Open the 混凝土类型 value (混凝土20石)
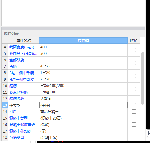Image resolution: width=150 pixels, height=143 pixels. [83, 118]
